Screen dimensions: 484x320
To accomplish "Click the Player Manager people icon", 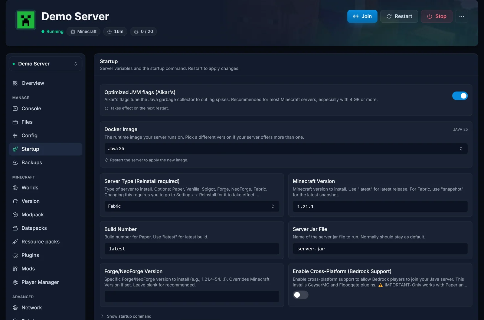I will click(x=15, y=282).
